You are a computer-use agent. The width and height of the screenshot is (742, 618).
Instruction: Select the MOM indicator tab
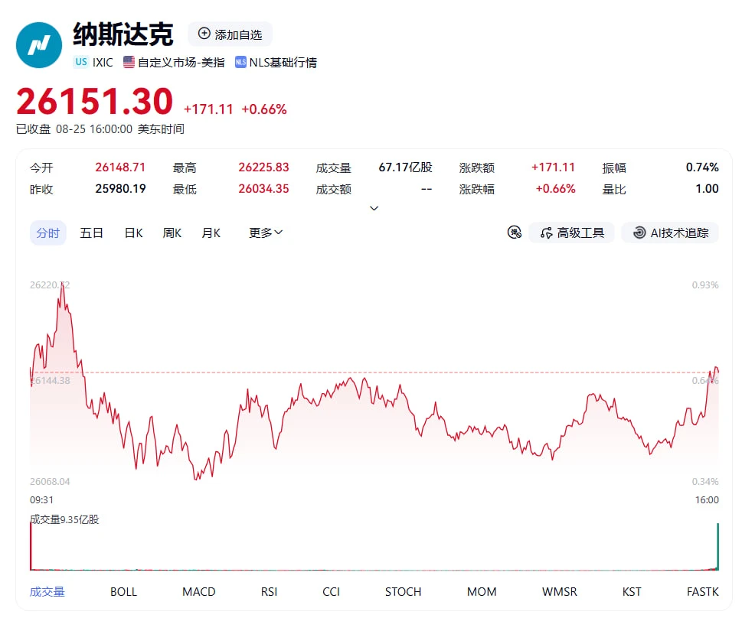click(x=482, y=591)
